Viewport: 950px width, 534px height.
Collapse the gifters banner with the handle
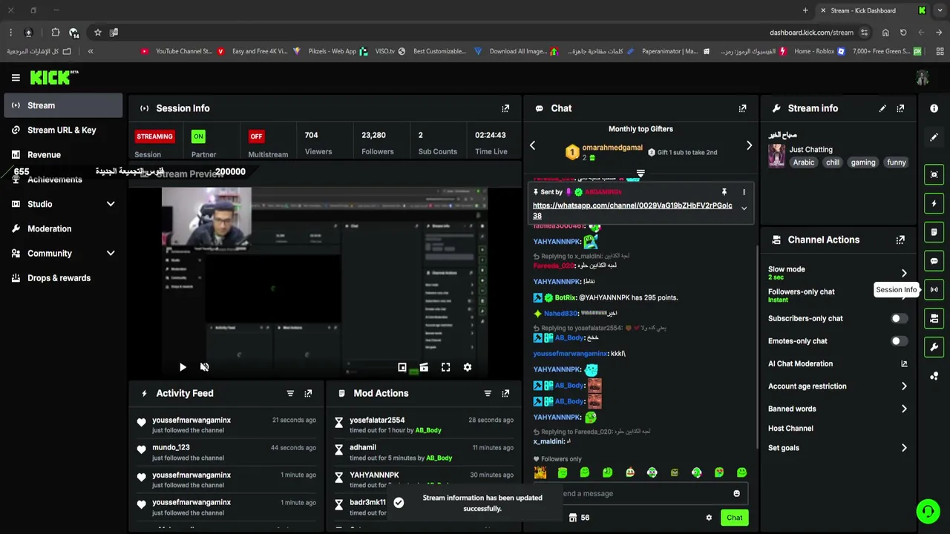coord(641,174)
